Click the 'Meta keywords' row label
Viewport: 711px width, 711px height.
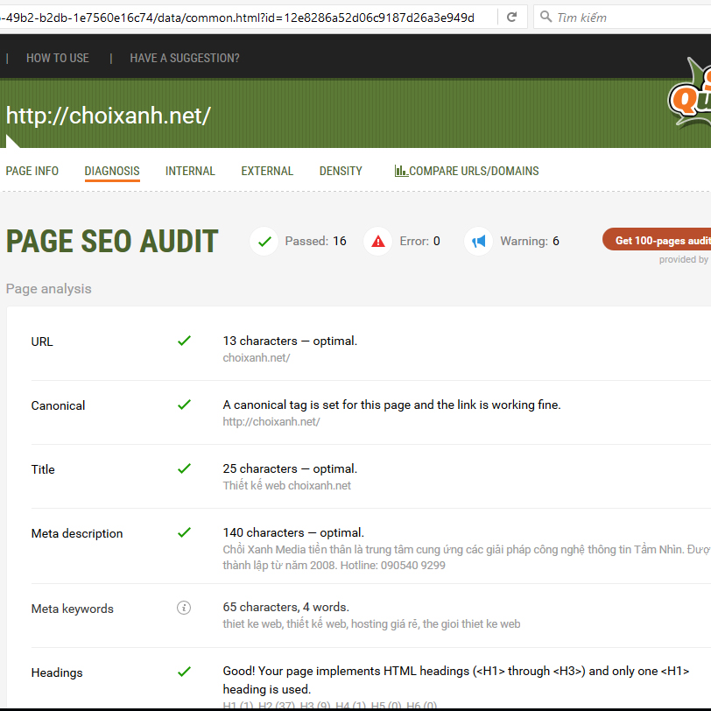point(72,609)
